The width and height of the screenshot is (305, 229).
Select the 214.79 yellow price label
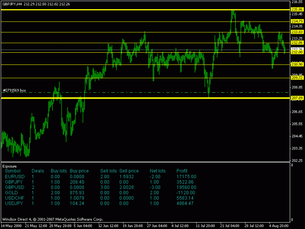pyautogui.click(x=297, y=21)
